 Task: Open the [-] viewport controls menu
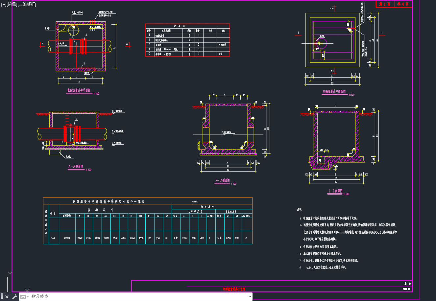coord(4,4)
